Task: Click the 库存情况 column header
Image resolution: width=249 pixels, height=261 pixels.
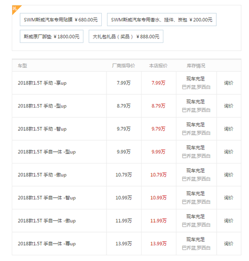Action: point(196,66)
